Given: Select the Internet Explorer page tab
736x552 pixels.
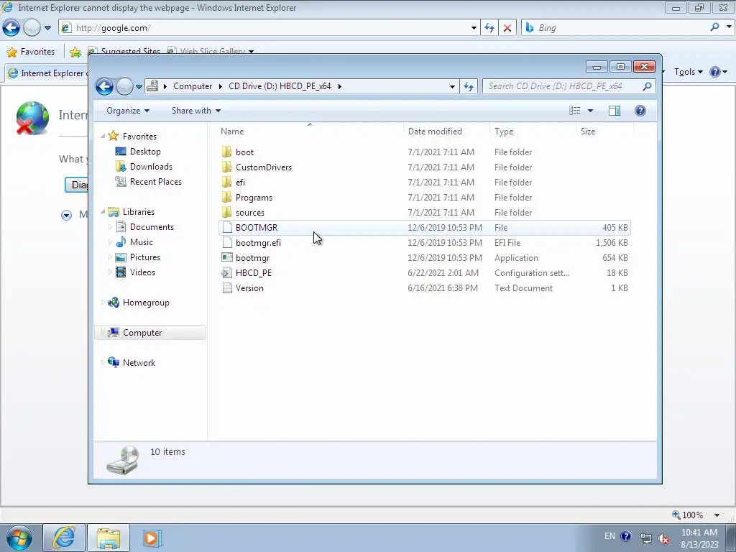Looking at the screenshot, I should [x=47, y=73].
